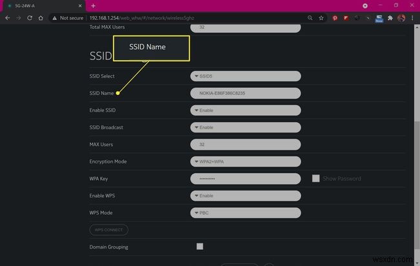This screenshot has height=266, width=420.
Task: Toggle the Domain Grouping checkbox
Action: tap(200, 246)
